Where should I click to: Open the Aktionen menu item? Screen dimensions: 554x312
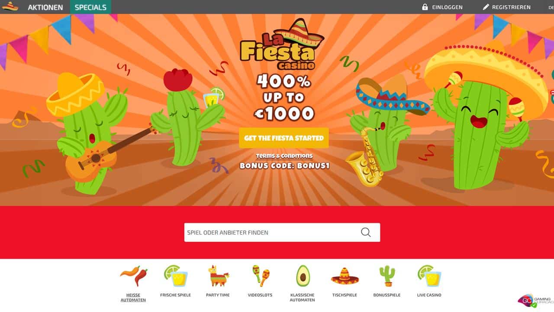coord(45,7)
